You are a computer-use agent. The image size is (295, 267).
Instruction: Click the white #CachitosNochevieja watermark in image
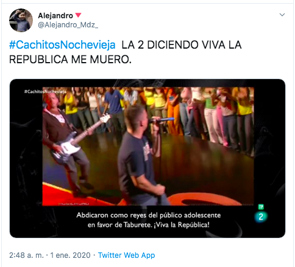[x=45, y=91]
